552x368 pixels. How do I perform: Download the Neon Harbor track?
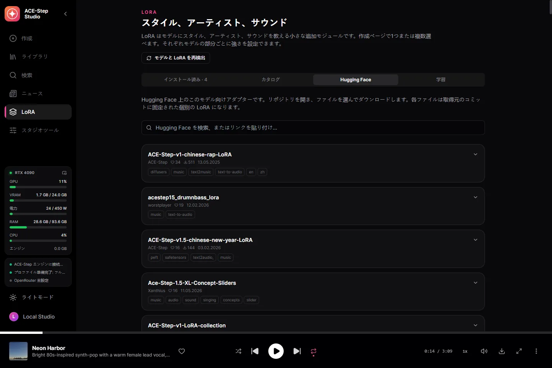(501, 351)
